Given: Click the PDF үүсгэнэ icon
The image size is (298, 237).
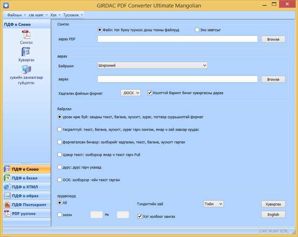Looking at the screenshot, I should (x=7, y=213).
